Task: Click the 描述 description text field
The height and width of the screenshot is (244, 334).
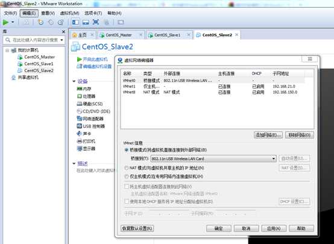Action: (96, 170)
